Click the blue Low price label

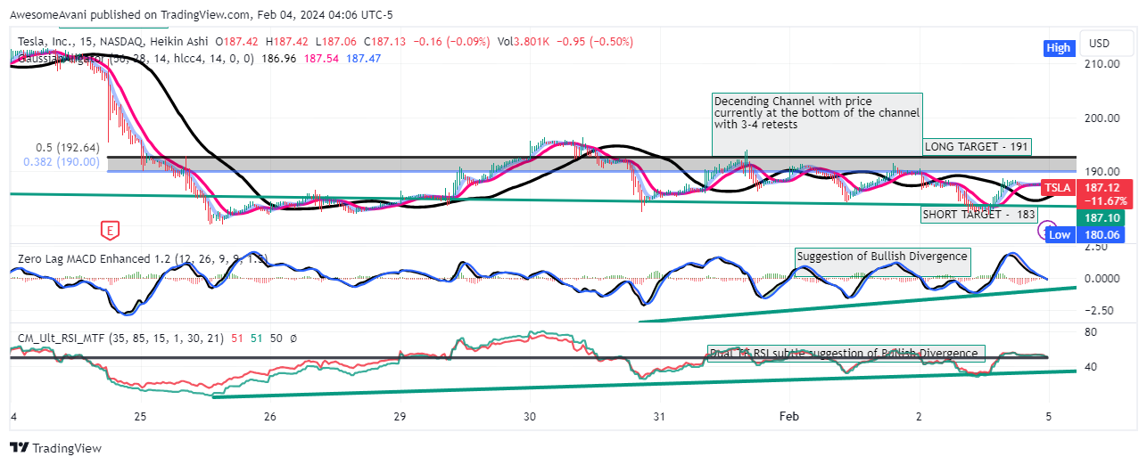pyautogui.click(x=1059, y=234)
